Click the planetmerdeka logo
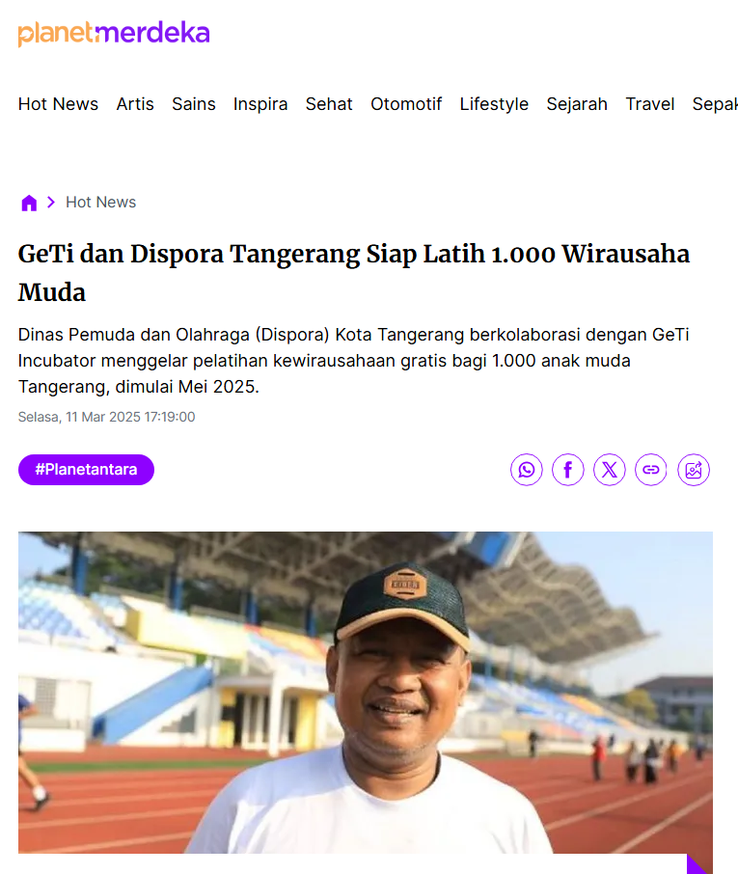Image resolution: width=738 pixels, height=874 pixels. [x=114, y=34]
